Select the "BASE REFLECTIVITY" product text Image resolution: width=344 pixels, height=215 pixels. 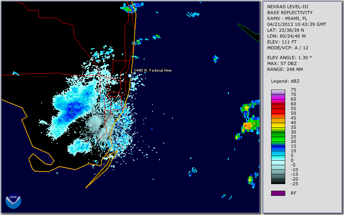290,13
